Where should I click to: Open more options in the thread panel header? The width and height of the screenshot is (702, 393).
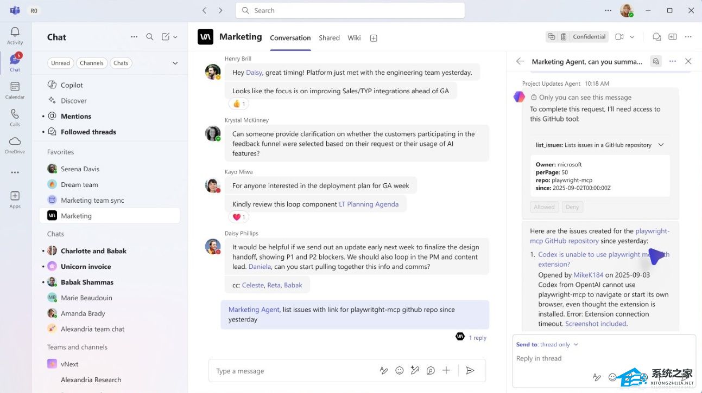click(x=673, y=61)
